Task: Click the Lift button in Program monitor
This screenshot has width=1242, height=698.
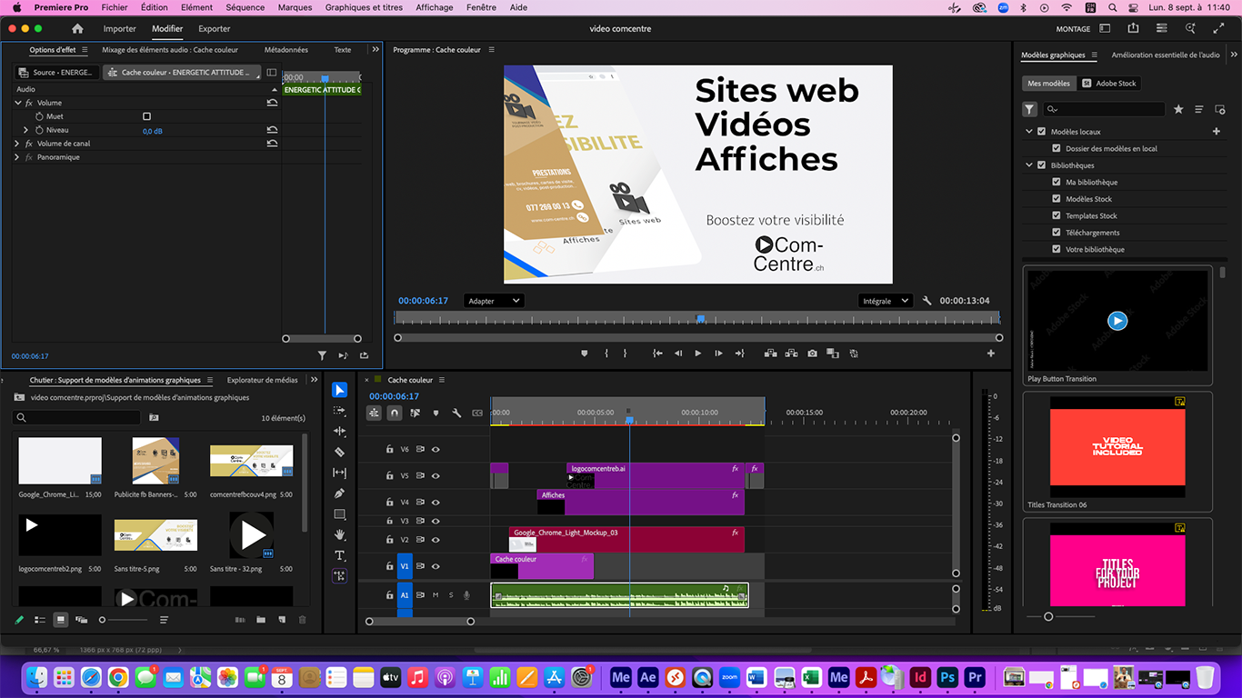Action: 770,354
